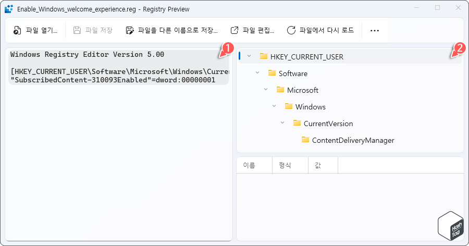The image size is (469, 246).
Task: Click the Software folder icon
Action: (272, 73)
